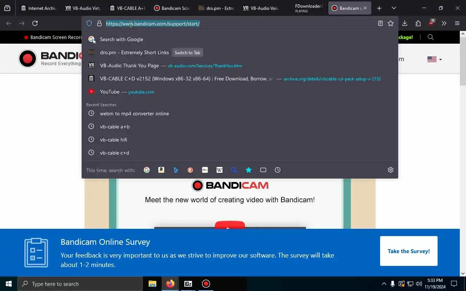Switch to FDownloader playing tab
Image resolution: width=466 pixels, height=291 pixels.
click(305, 8)
